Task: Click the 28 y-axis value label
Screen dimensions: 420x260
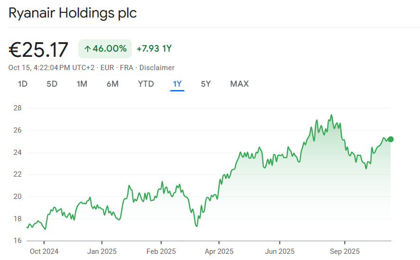Action: click(x=17, y=108)
